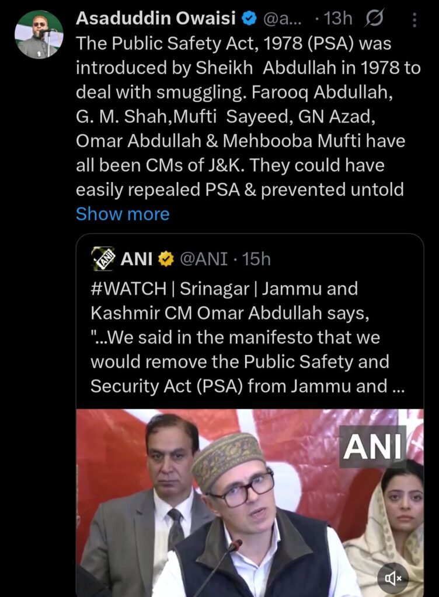The width and height of the screenshot is (439, 597).
Task: Open the Asaduddin Owaisi display name
Action: coord(155,19)
